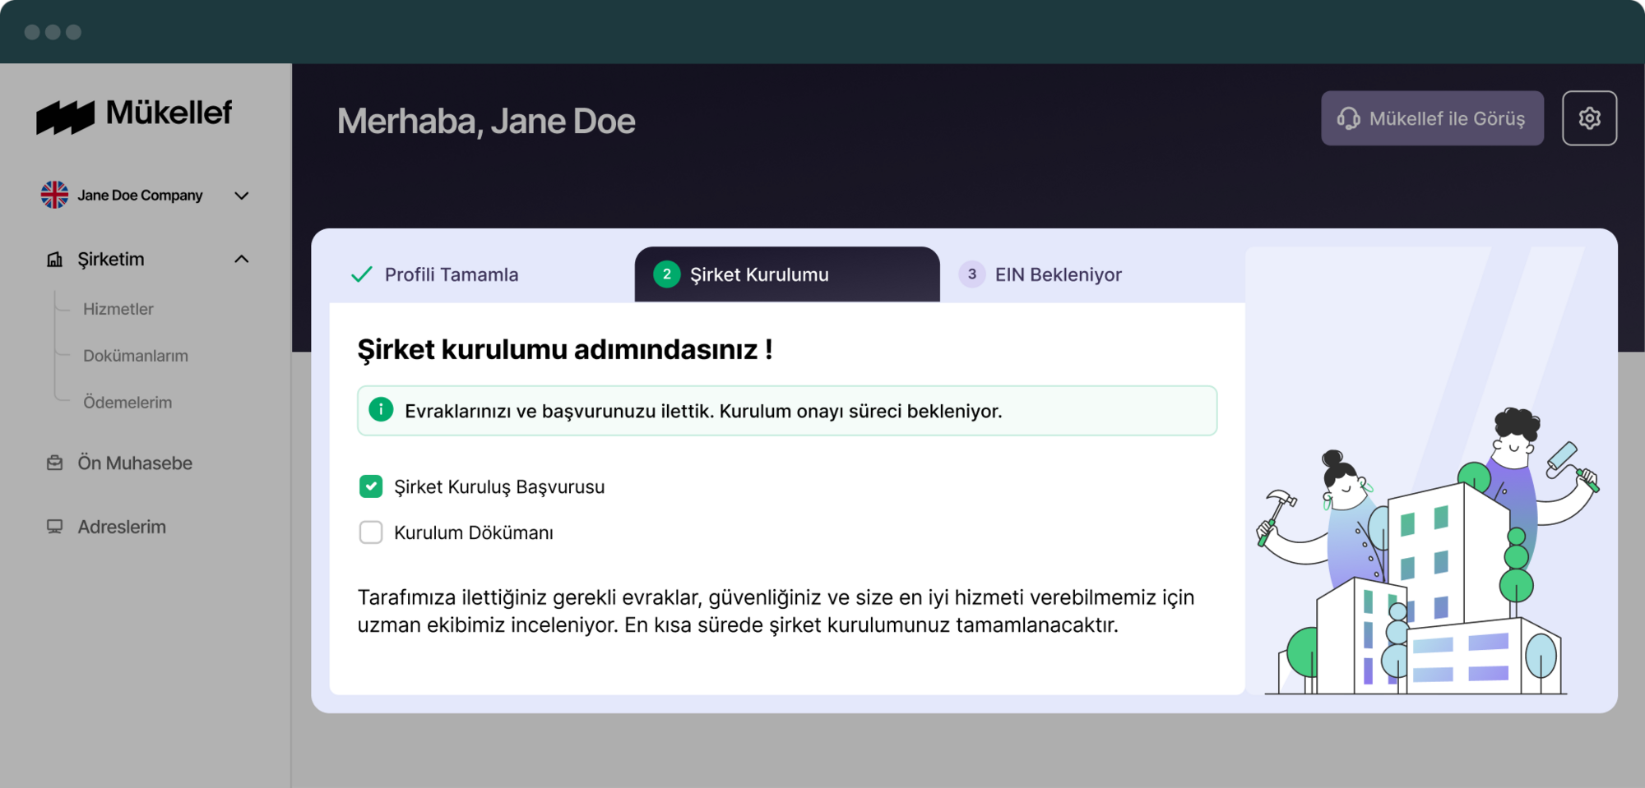1645x788 pixels.
Task: Click the Evraklarınızı ve başvurunuzu ilettik notice
Action: point(787,411)
